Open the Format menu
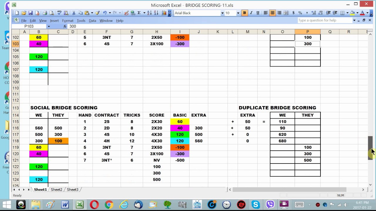 [x=68, y=21]
